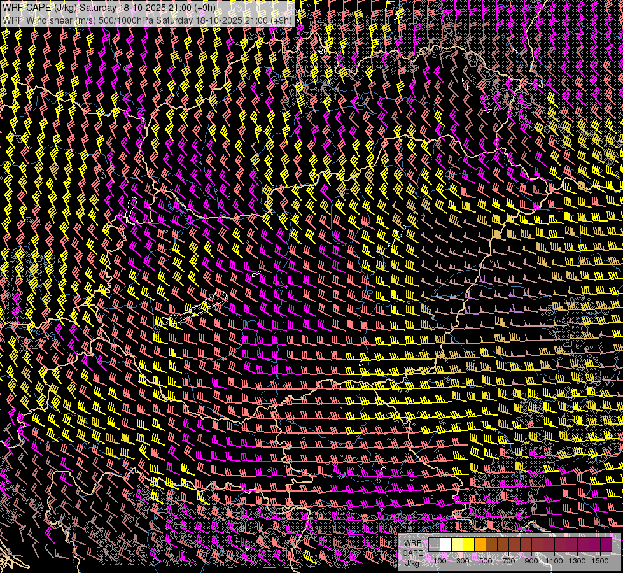Screen dimensions: 623x573
Task: Click the 900 legend tick label
Action: [x=531, y=561]
